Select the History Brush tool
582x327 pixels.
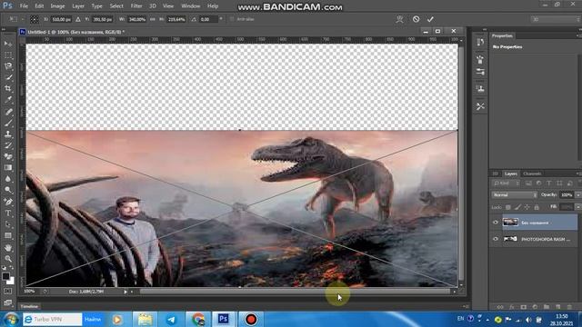[8, 145]
